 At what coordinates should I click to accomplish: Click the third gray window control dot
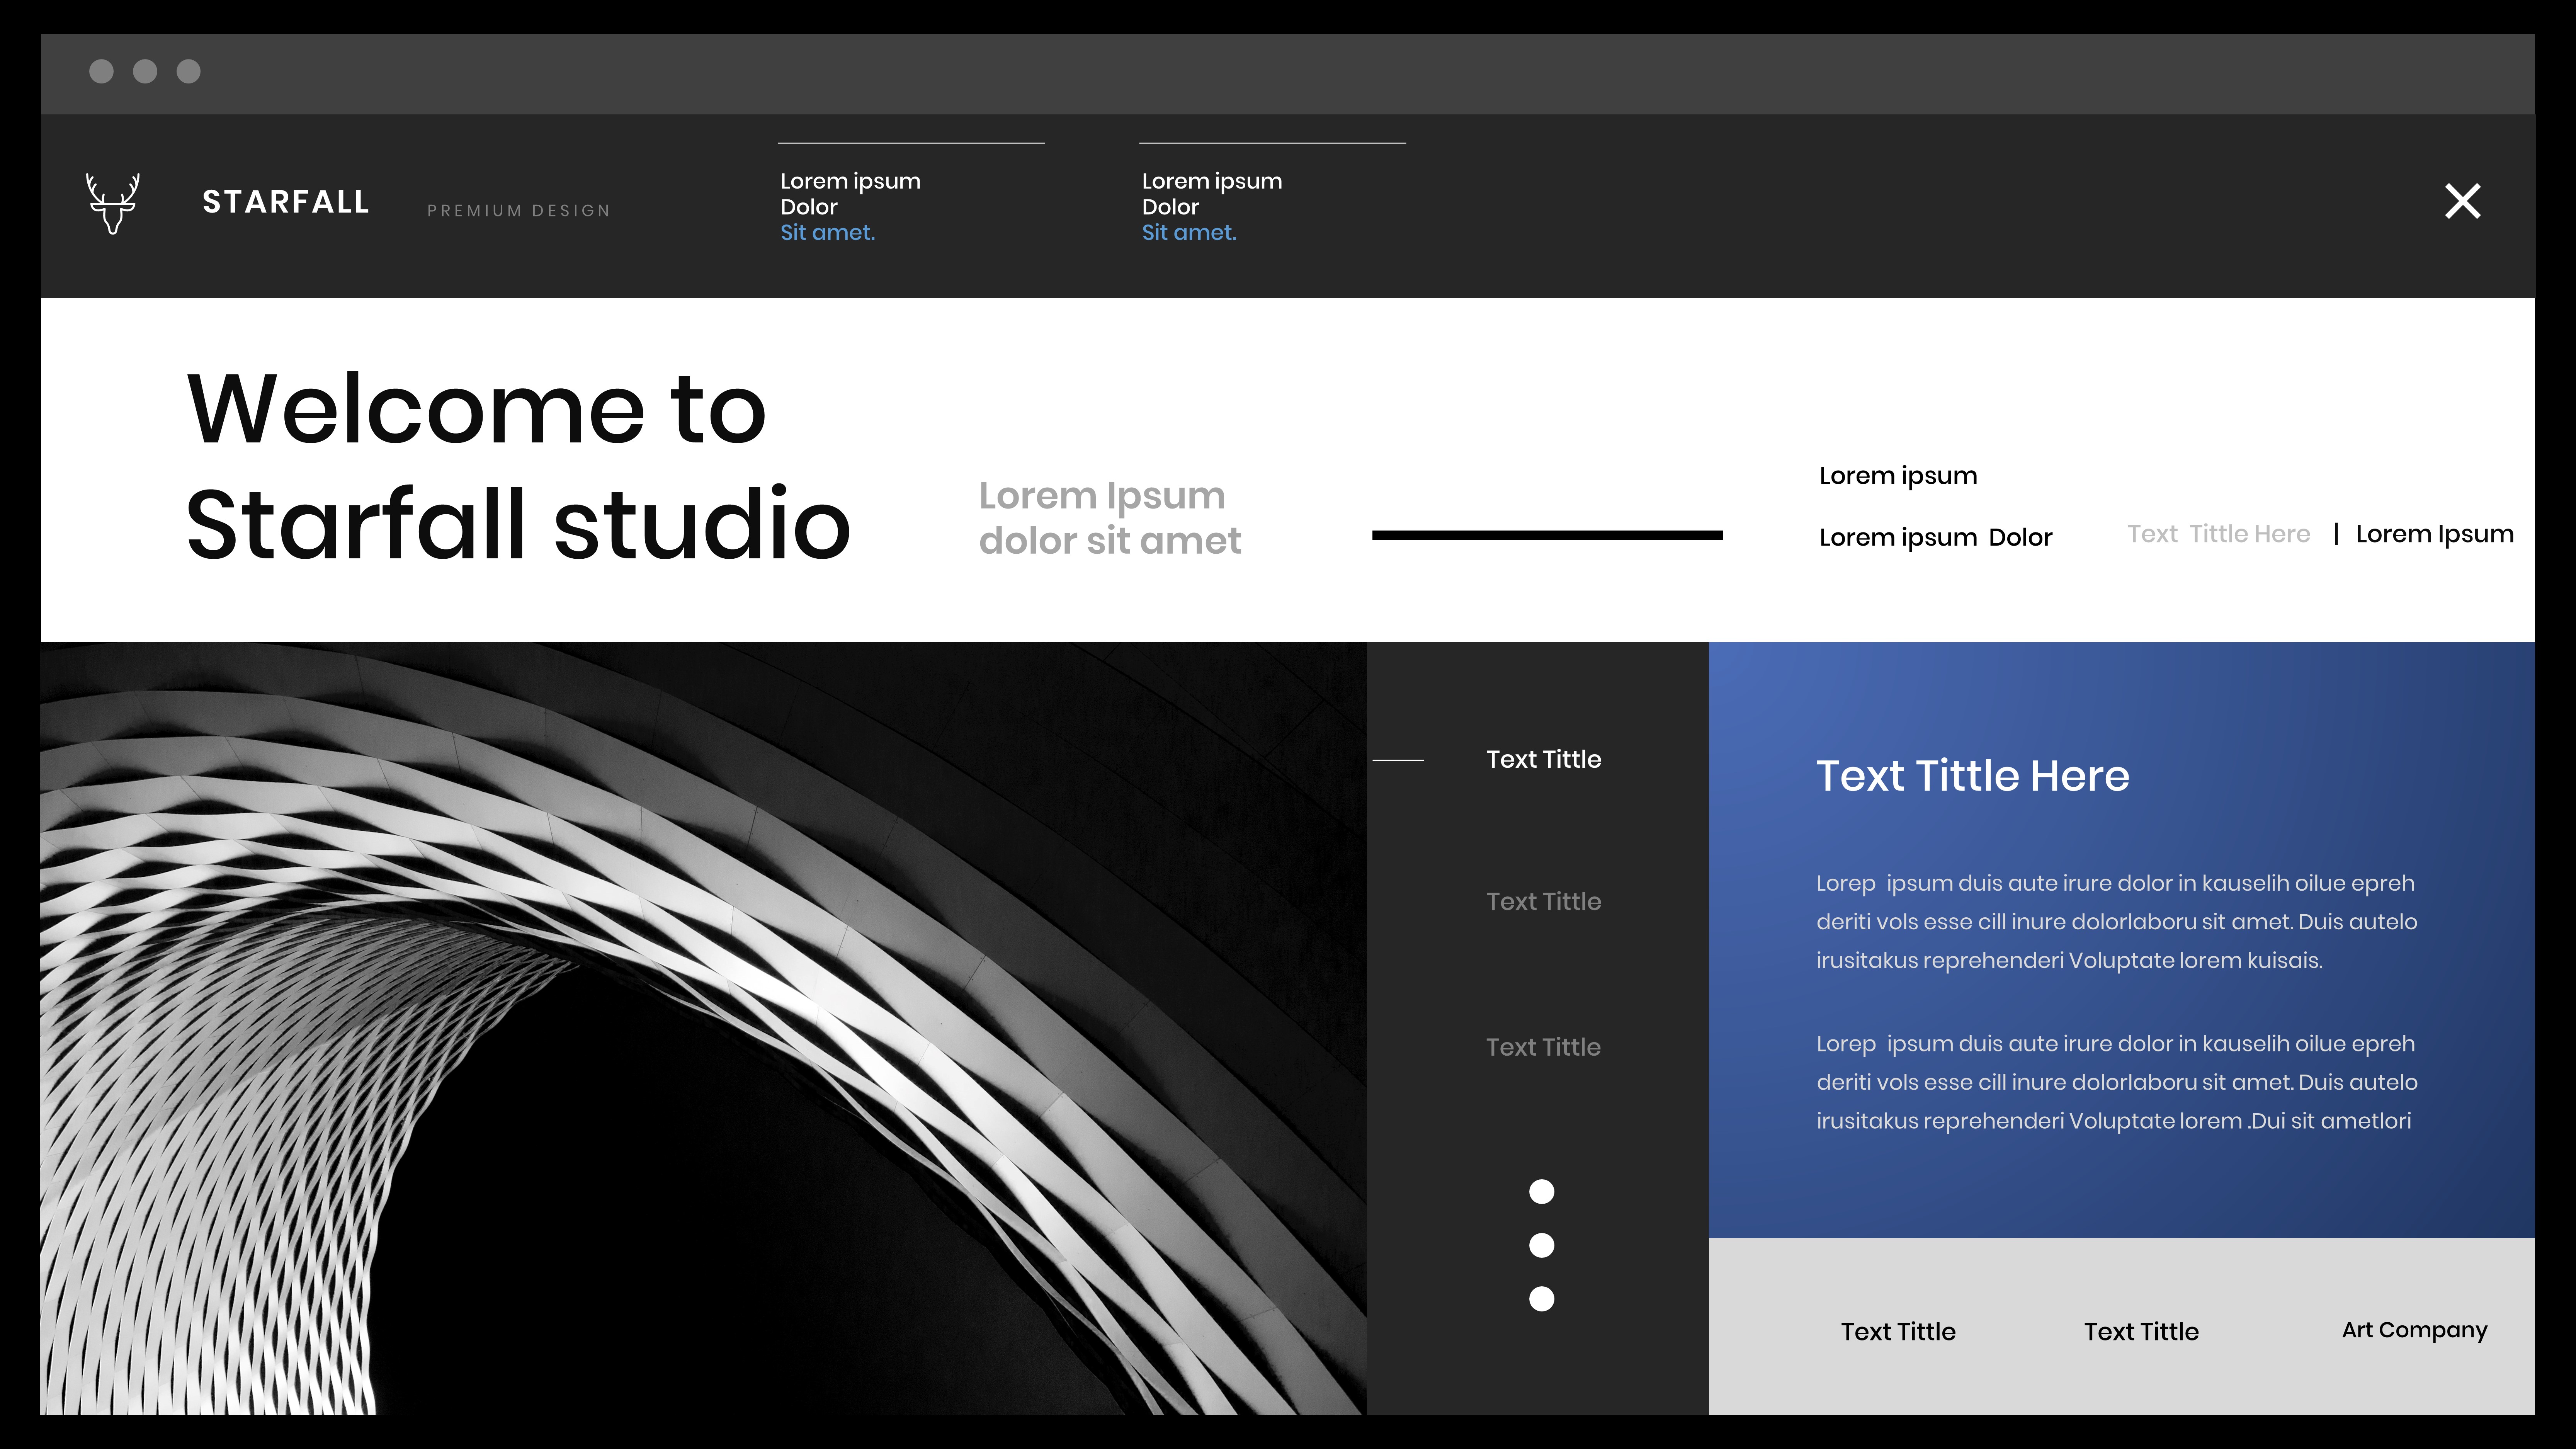tap(188, 71)
